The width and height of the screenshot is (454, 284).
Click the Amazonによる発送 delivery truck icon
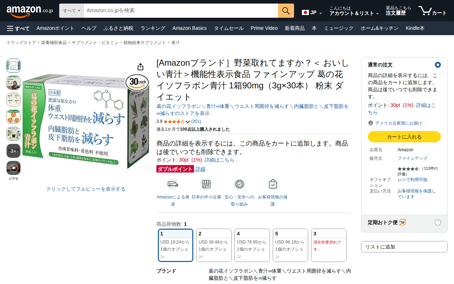click(x=173, y=184)
